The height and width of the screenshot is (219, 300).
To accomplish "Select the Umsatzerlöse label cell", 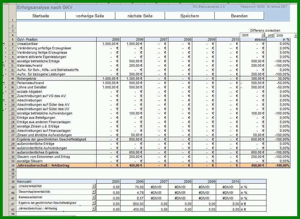I will coord(57,44).
